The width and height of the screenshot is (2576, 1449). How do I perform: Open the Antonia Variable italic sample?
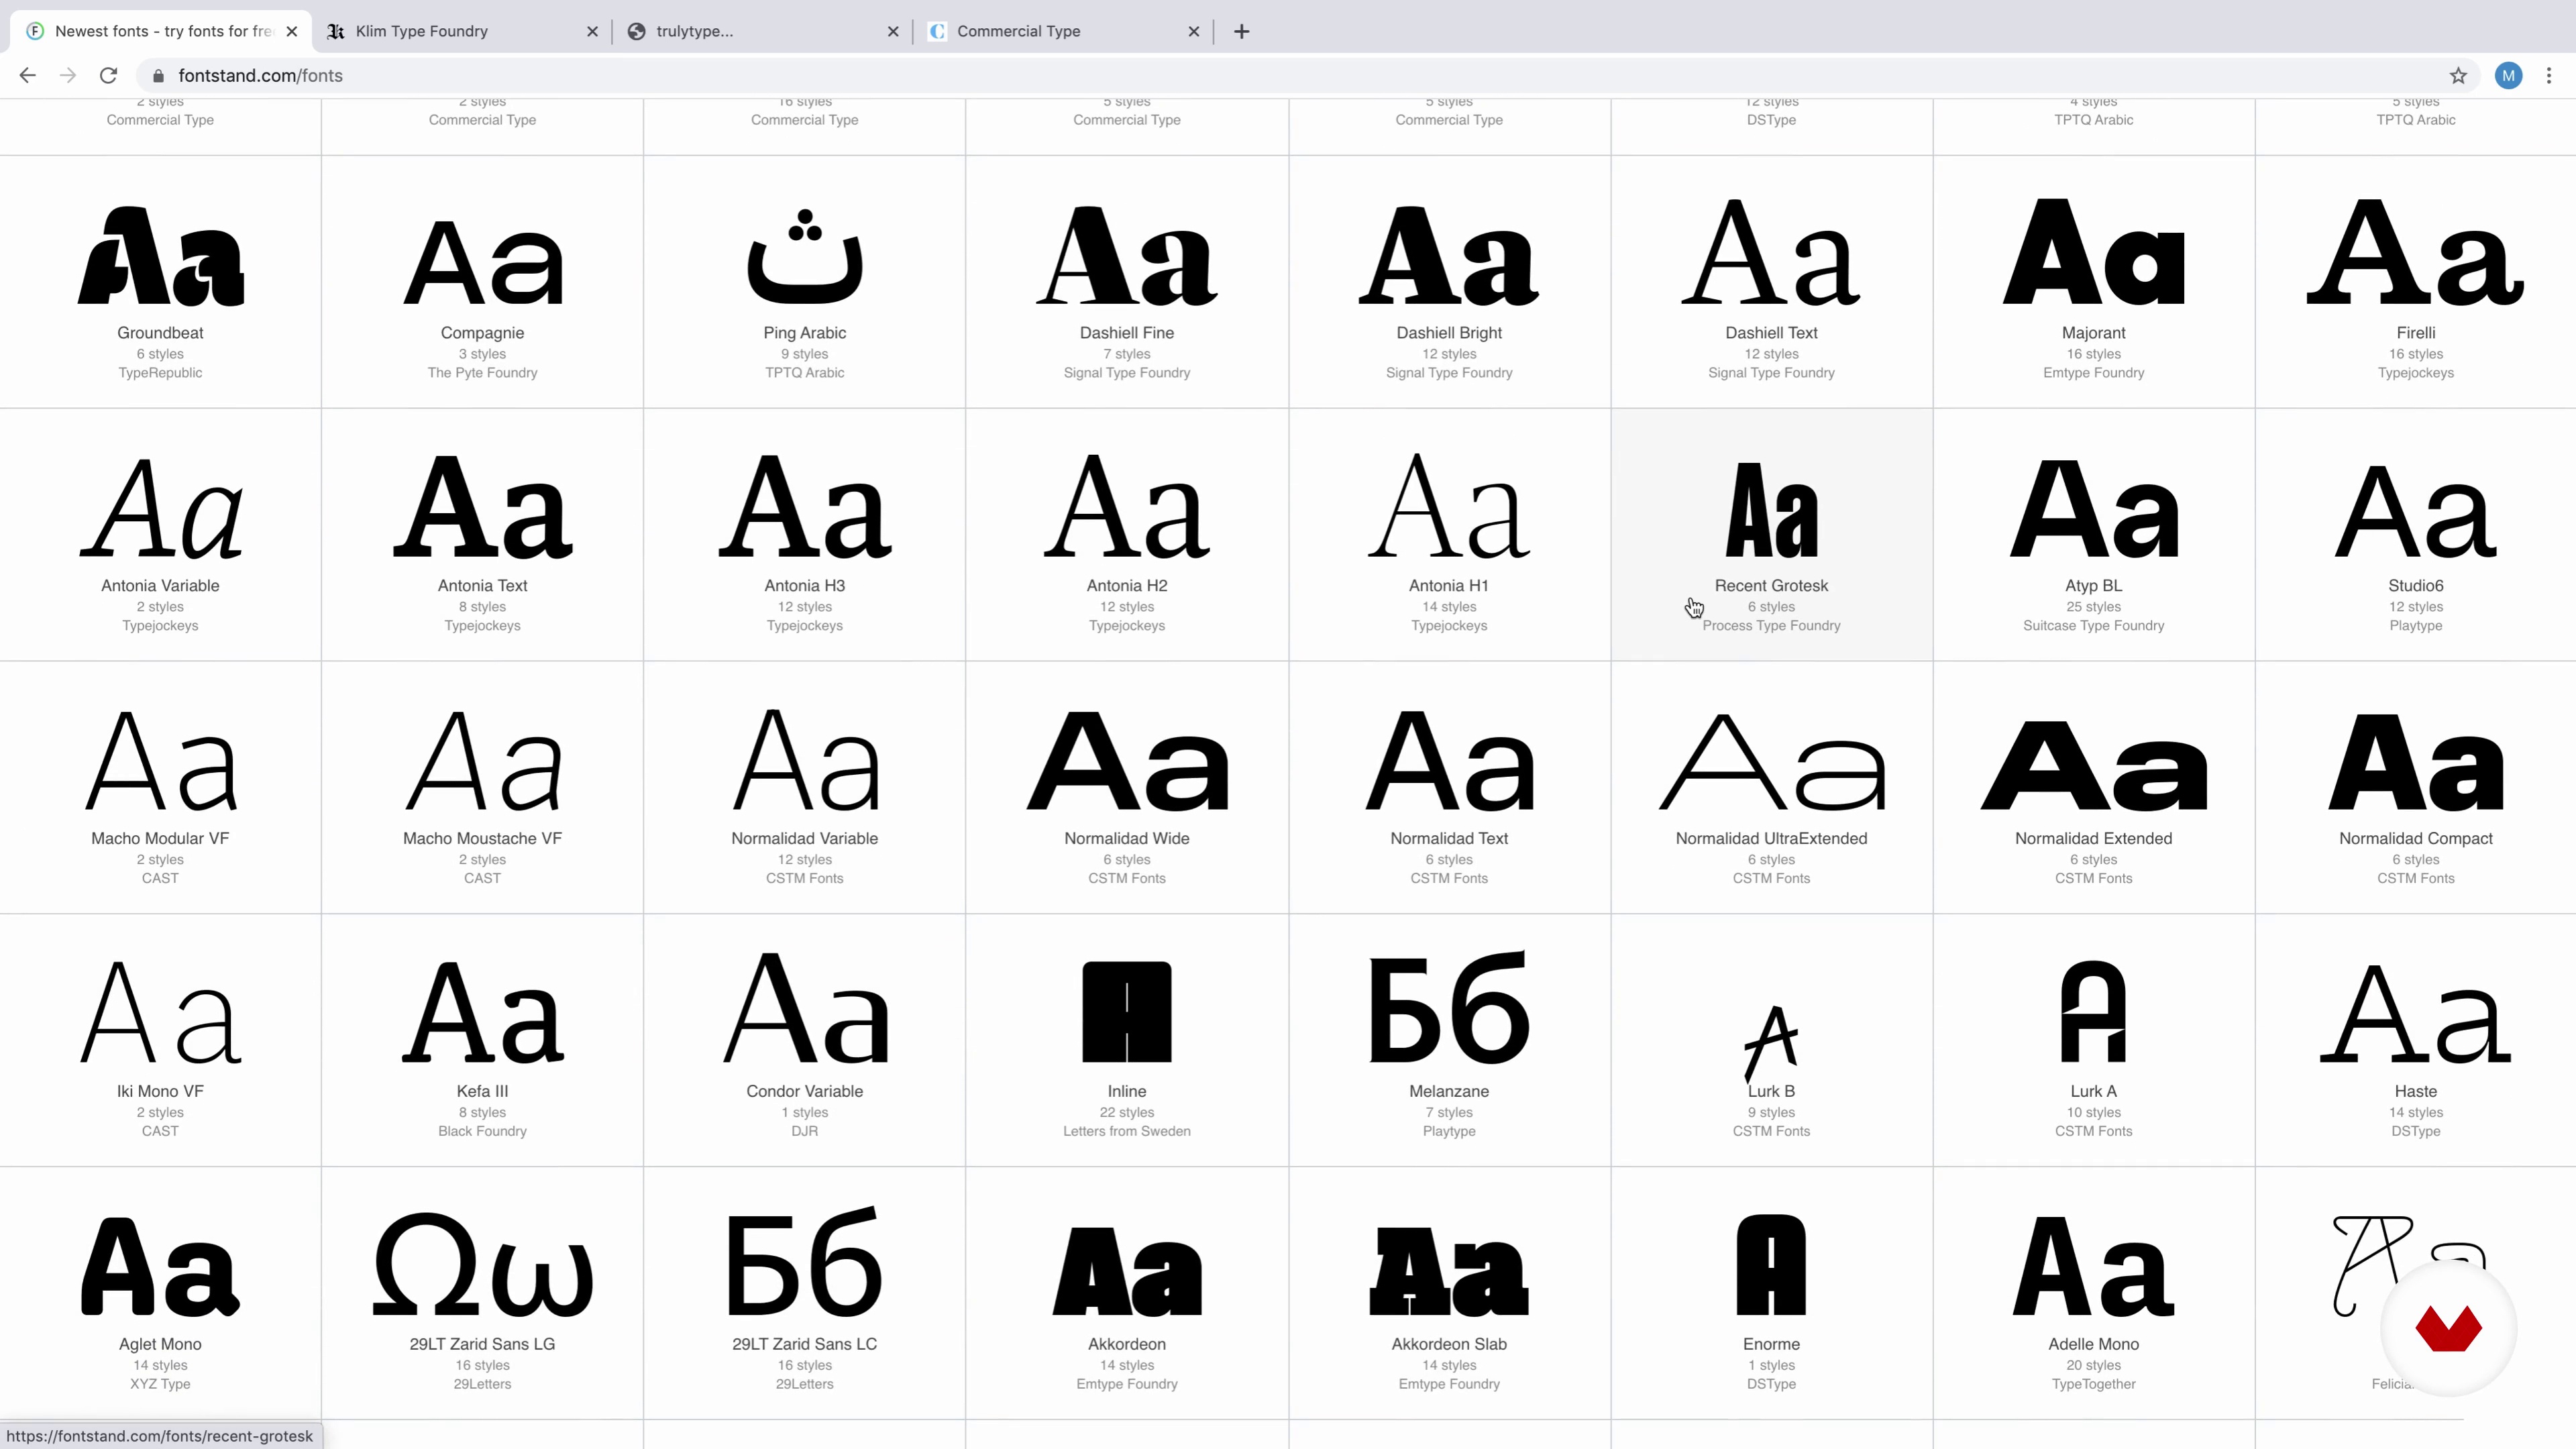click(x=160, y=508)
